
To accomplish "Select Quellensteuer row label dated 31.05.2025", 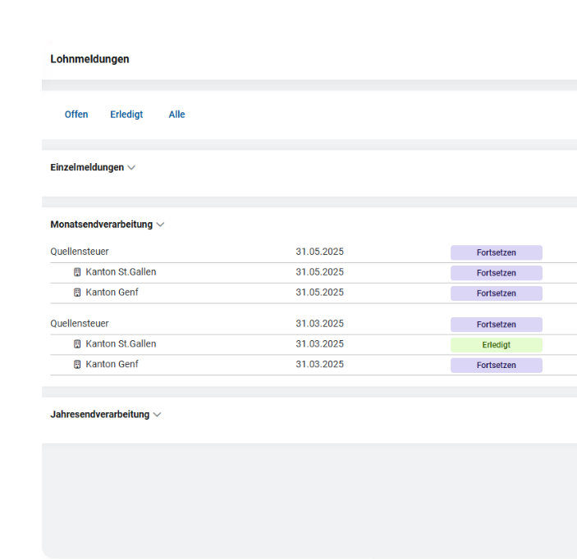I will click(x=80, y=252).
